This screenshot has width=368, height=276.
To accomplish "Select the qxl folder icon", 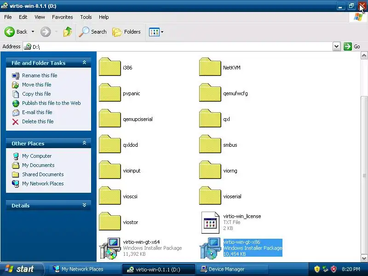I will click(x=210, y=119).
